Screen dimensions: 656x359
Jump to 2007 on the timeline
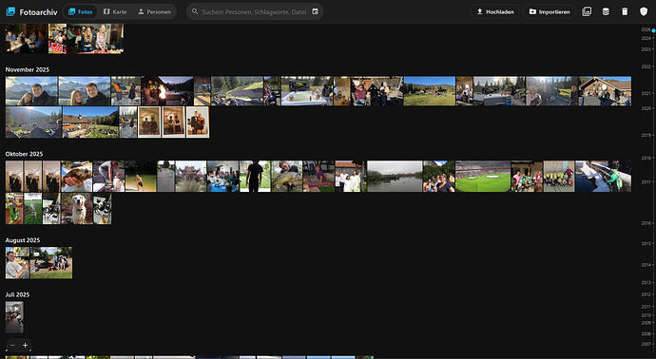[646, 344]
